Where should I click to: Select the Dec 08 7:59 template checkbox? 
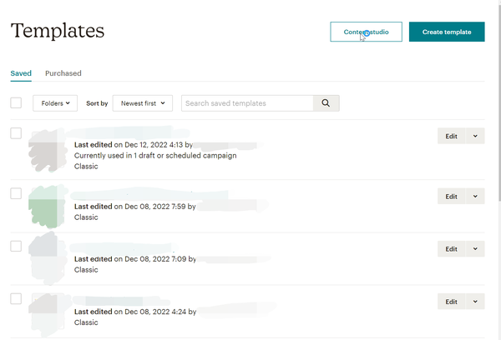click(x=16, y=193)
